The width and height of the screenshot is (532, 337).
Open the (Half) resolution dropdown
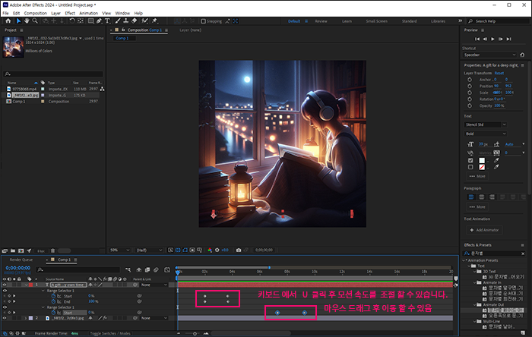(149, 250)
